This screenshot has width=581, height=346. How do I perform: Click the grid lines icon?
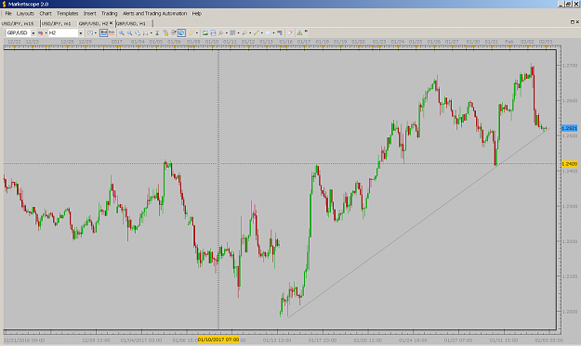point(232,32)
